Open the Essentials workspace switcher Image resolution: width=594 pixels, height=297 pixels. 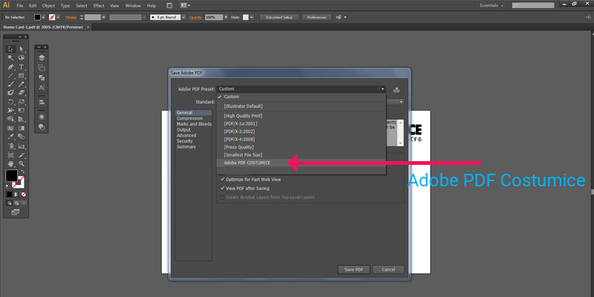tap(492, 6)
